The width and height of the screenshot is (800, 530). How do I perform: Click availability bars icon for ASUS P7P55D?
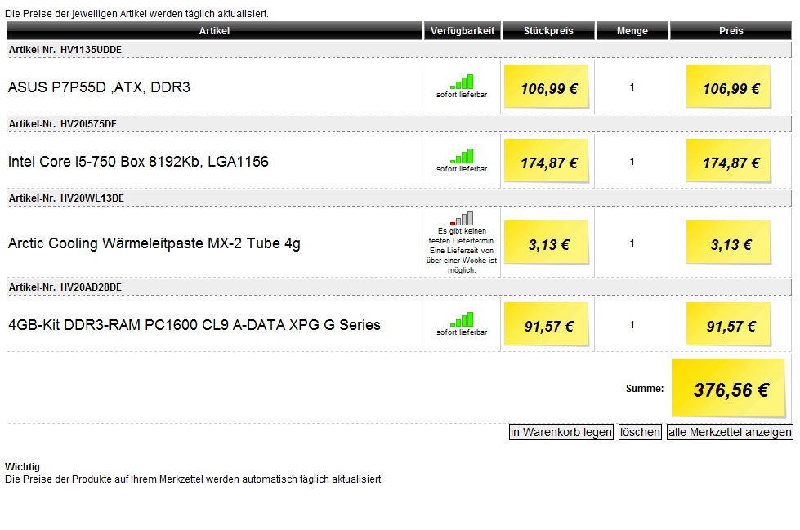[x=462, y=82]
